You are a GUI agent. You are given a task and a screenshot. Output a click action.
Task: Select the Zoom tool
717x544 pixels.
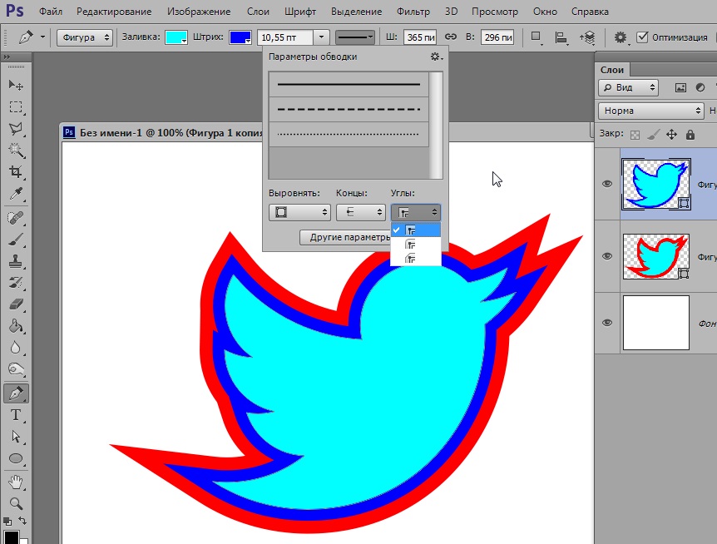[16, 504]
